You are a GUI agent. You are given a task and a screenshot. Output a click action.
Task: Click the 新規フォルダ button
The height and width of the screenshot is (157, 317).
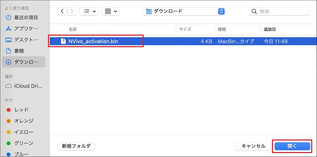(x=76, y=146)
